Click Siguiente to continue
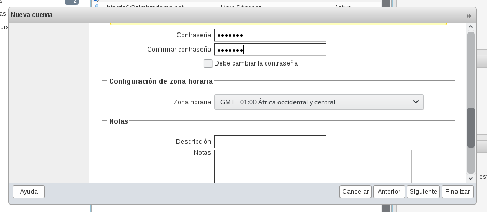Viewport: 487px width, 212px height. (423, 192)
